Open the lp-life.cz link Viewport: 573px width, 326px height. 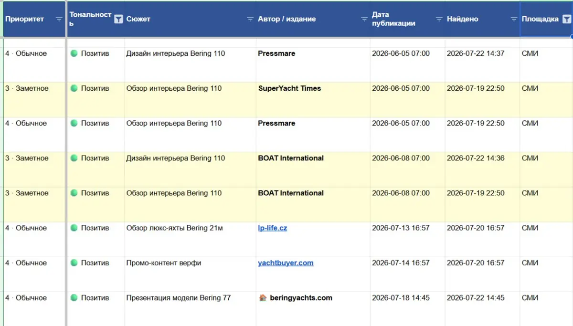[x=273, y=228]
